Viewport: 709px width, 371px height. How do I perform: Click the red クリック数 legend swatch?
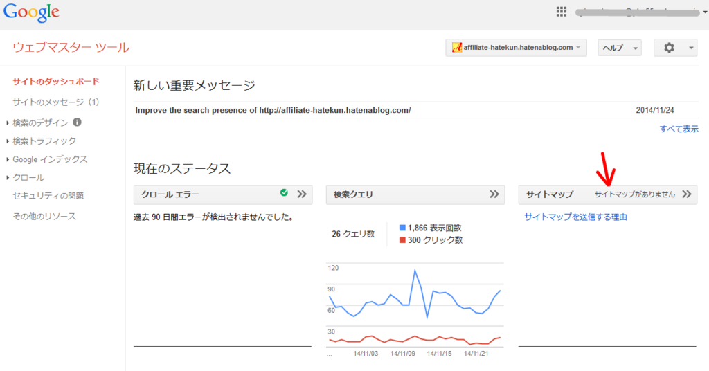click(402, 240)
